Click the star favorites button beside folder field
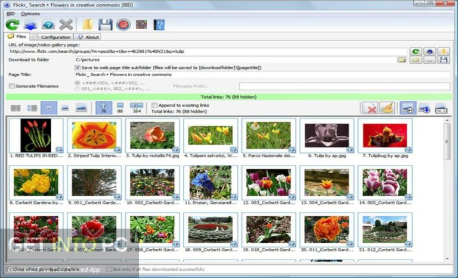The width and height of the screenshot is (458, 278). point(416,60)
